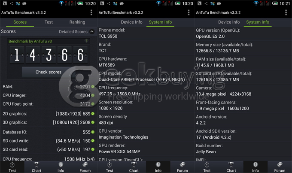This screenshot has width=292, height=173.
Task: Tap Info icon in left screen
Action: [61, 164]
